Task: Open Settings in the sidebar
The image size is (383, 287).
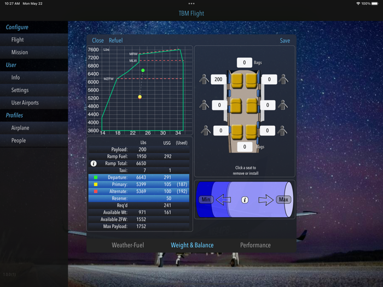Action: (34, 90)
